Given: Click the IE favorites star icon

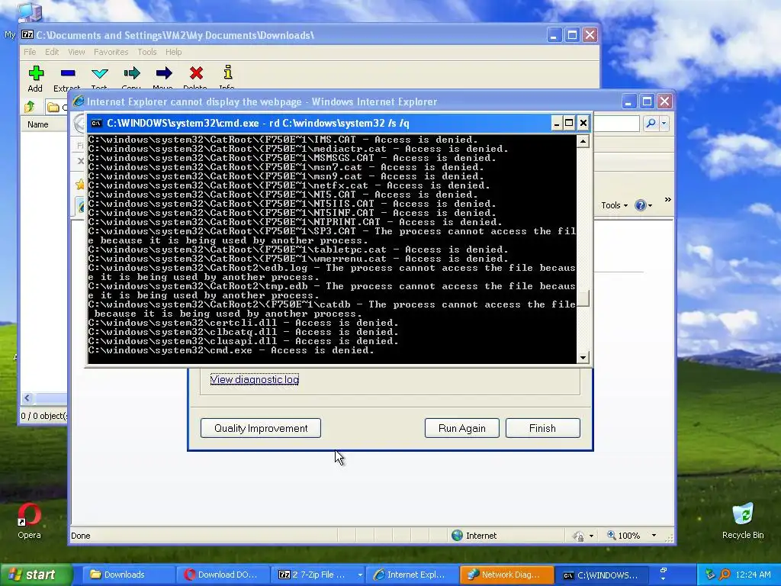Looking at the screenshot, I should [79, 185].
